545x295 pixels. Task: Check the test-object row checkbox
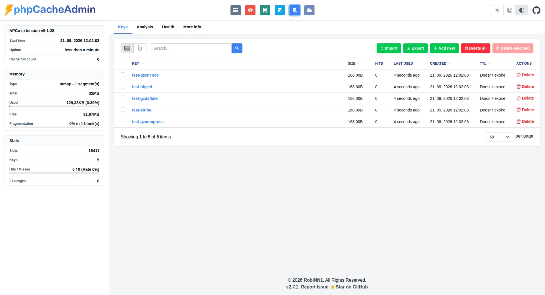(x=123, y=86)
